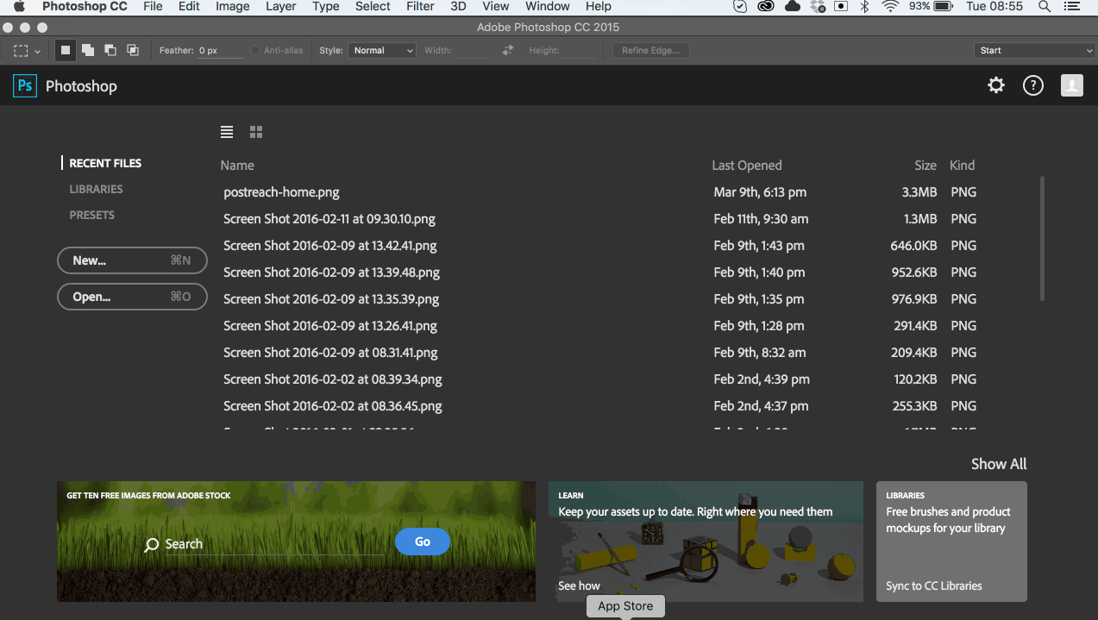Switch recent files to thumbnail grid view
Viewport: 1098px width, 620px height.
pyautogui.click(x=255, y=131)
